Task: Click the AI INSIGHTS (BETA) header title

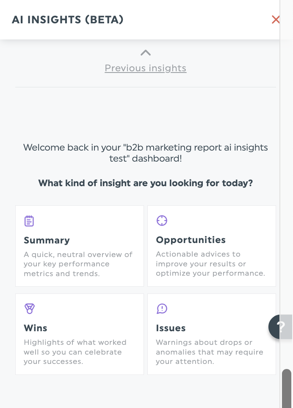Action: click(x=68, y=20)
